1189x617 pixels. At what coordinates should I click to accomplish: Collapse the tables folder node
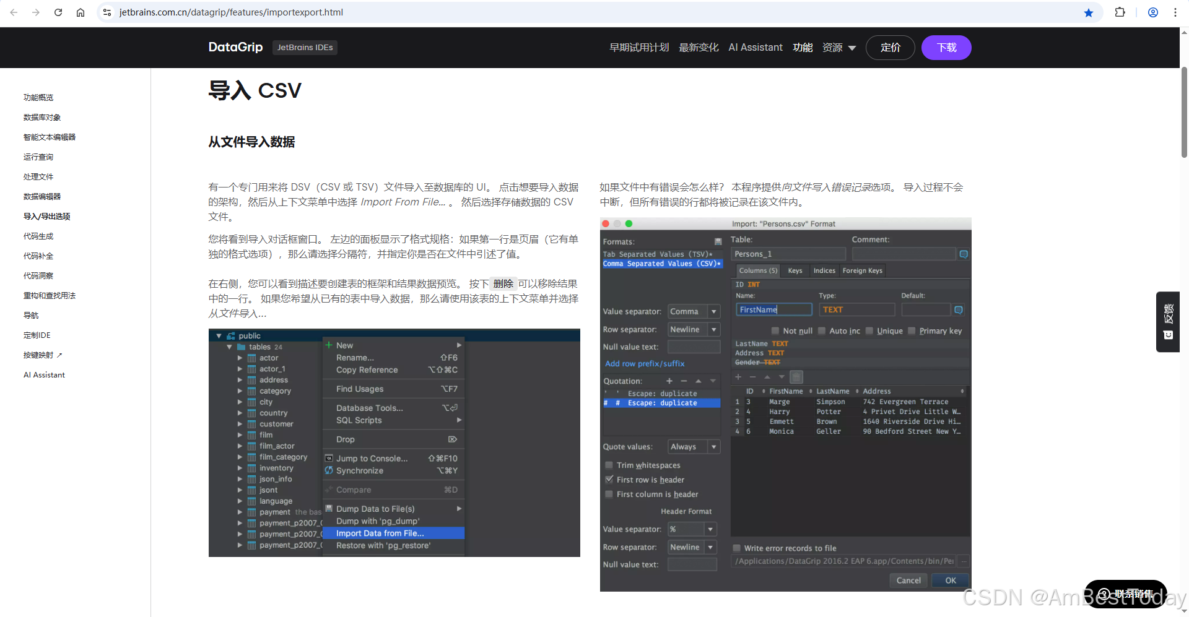click(x=229, y=347)
